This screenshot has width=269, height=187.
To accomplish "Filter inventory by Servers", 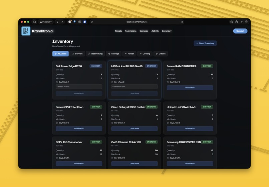I will [77, 54].
